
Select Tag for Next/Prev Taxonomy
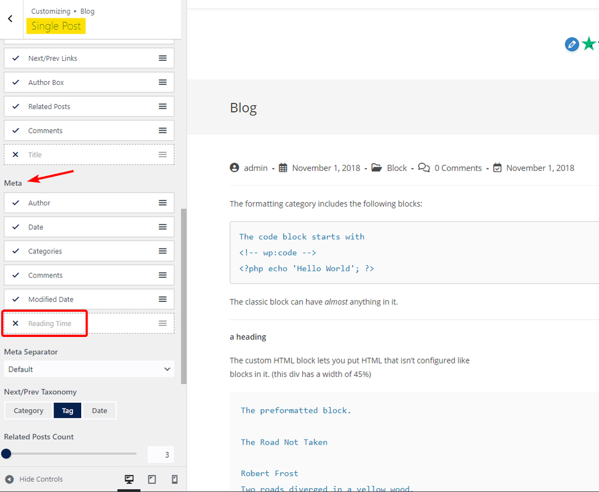click(x=68, y=410)
